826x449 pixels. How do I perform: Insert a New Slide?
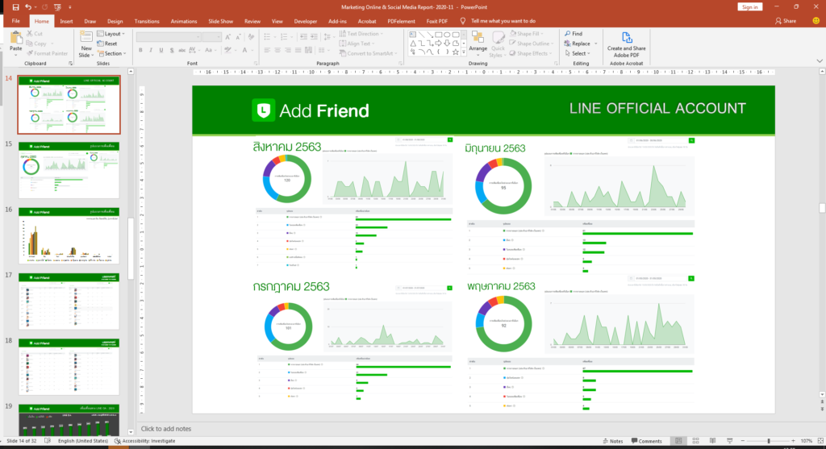[x=86, y=44]
